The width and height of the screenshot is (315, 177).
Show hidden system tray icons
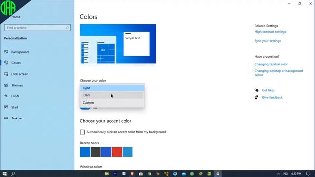point(278,174)
